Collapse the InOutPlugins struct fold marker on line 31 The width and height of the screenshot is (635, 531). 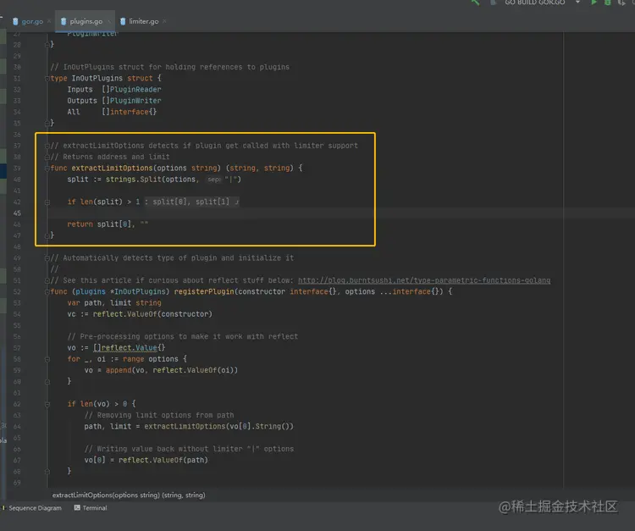[47, 78]
